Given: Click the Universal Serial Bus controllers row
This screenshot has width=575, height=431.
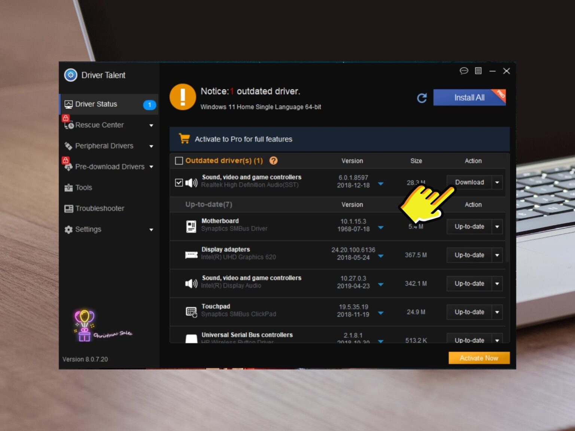Looking at the screenshot, I should (338, 335).
